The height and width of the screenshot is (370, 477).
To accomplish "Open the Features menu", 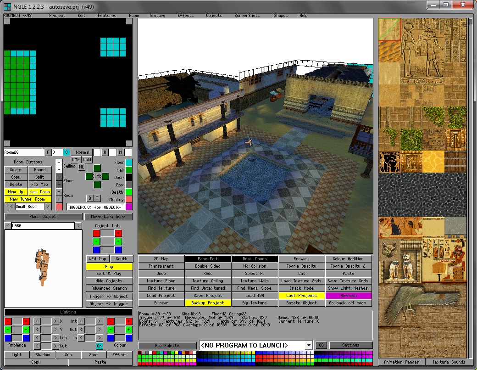I will 107,16.
